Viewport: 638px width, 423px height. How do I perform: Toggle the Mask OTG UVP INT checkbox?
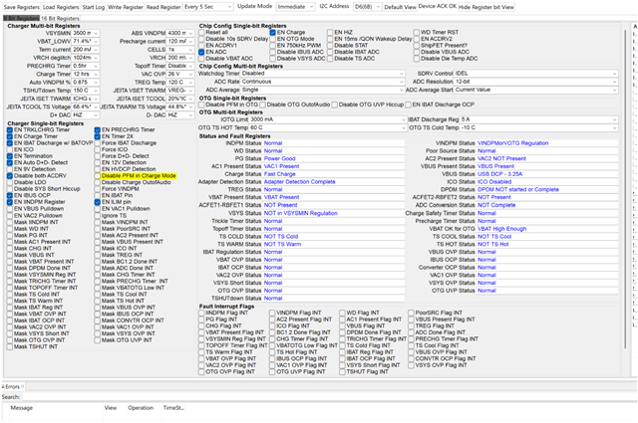click(97, 340)
